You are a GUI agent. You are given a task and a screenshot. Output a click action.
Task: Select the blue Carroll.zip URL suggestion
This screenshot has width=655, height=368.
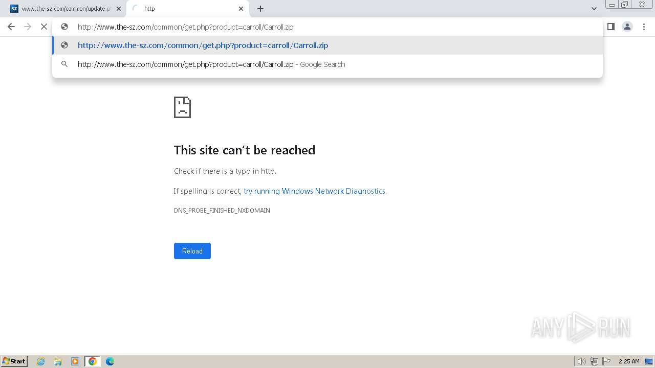(x=327, y=45)
